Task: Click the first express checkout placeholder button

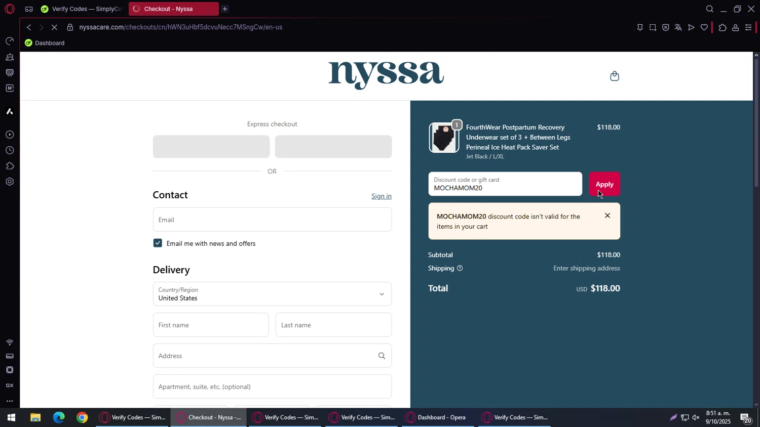Action: 211,147
